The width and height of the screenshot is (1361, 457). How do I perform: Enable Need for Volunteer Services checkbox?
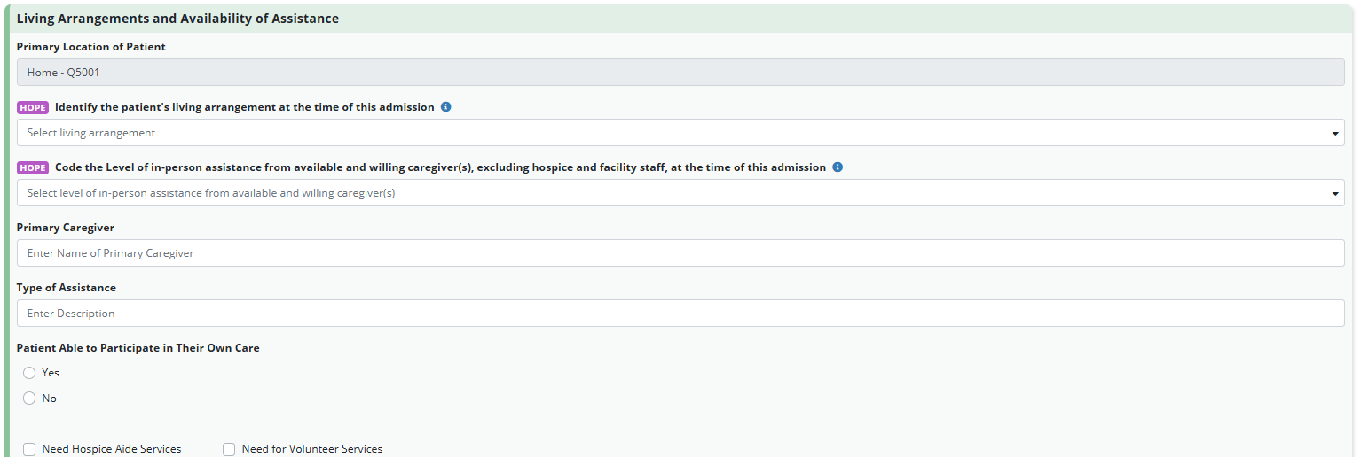point(229,449)
